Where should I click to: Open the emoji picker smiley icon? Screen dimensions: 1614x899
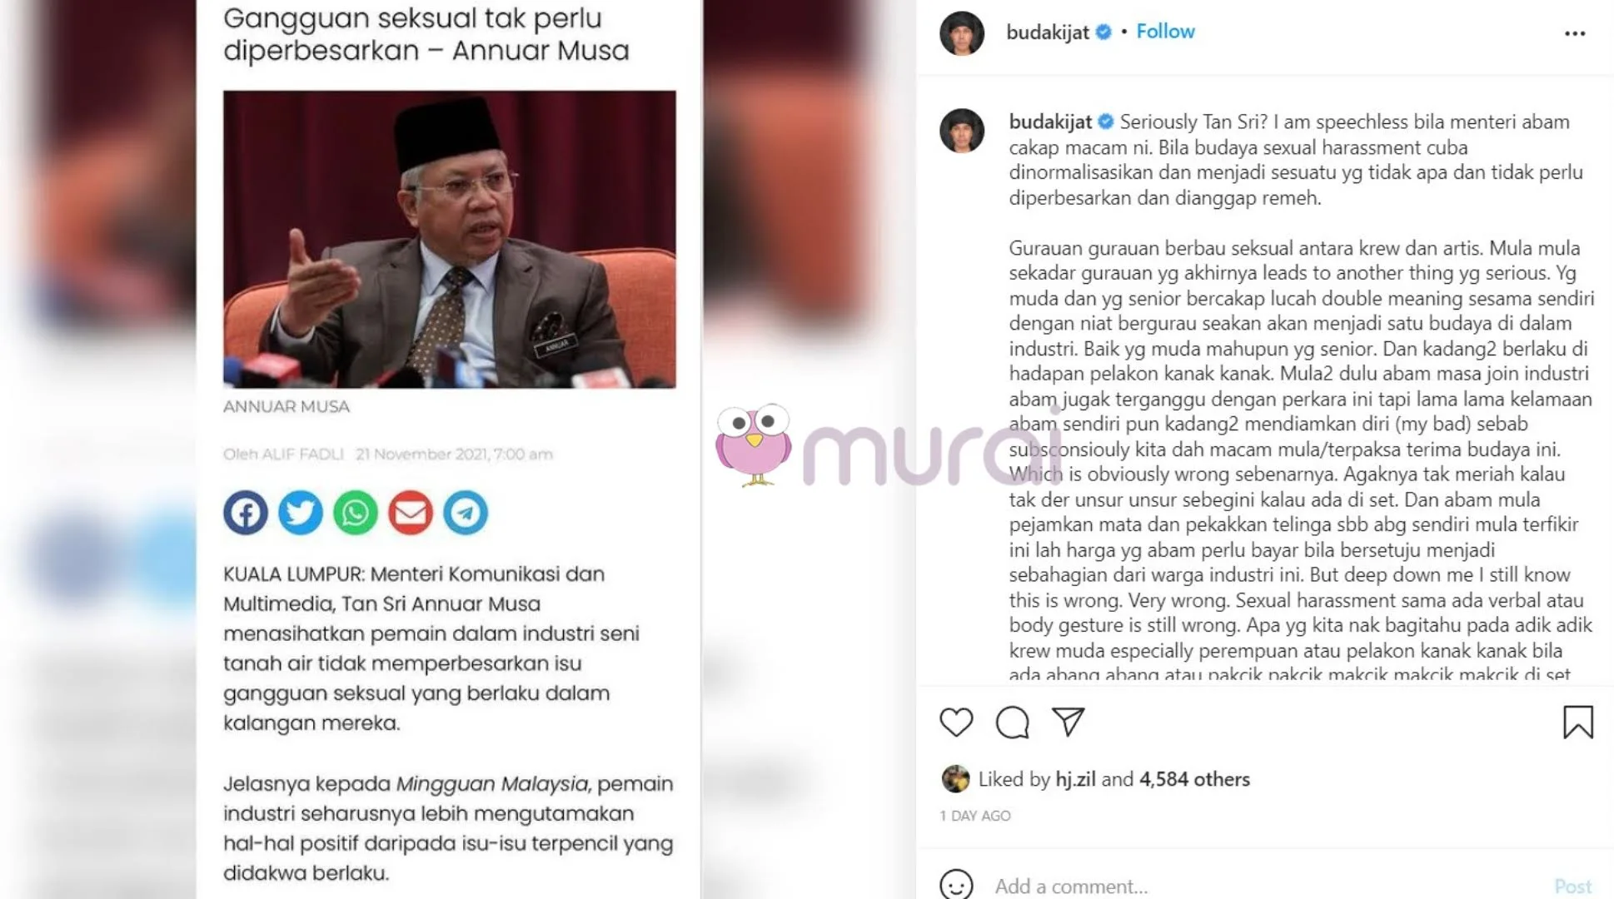click(956, 885)
